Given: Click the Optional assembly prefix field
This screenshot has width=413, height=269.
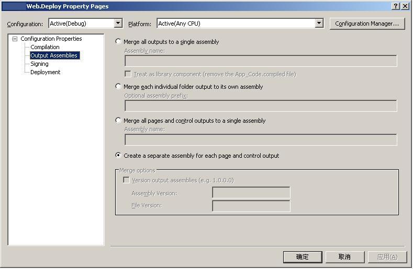Looking at the screenshot, I should [x=260, y=106].
